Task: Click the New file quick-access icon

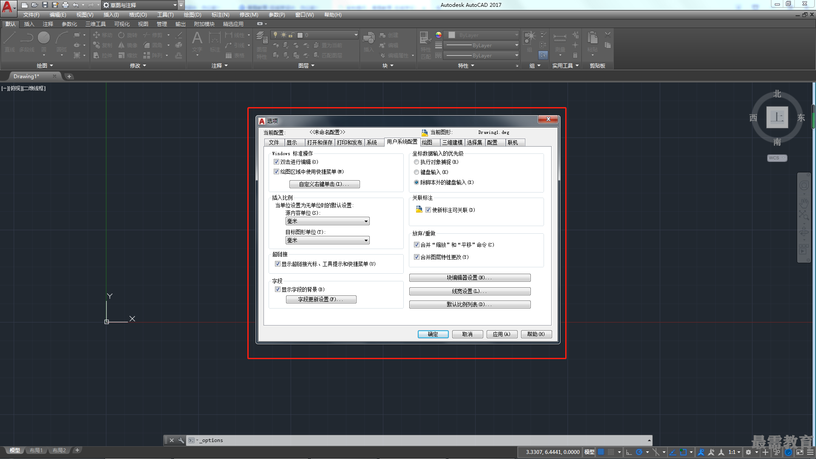Action: pos(25,5)
